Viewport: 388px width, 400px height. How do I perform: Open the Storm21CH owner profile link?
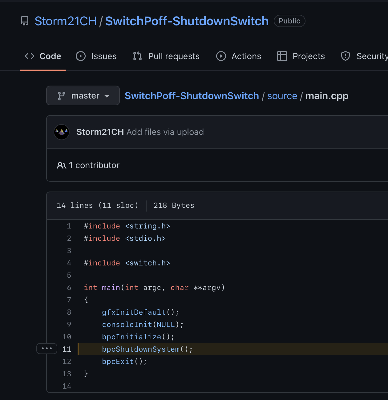[66, 21]
